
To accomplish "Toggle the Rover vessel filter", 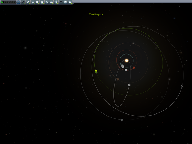I will pos(33,2).
